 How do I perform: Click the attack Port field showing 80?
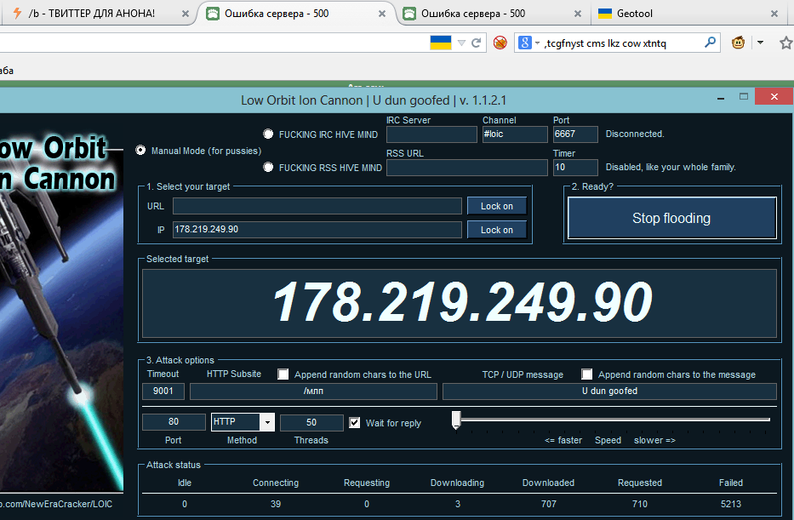[174, 422]
